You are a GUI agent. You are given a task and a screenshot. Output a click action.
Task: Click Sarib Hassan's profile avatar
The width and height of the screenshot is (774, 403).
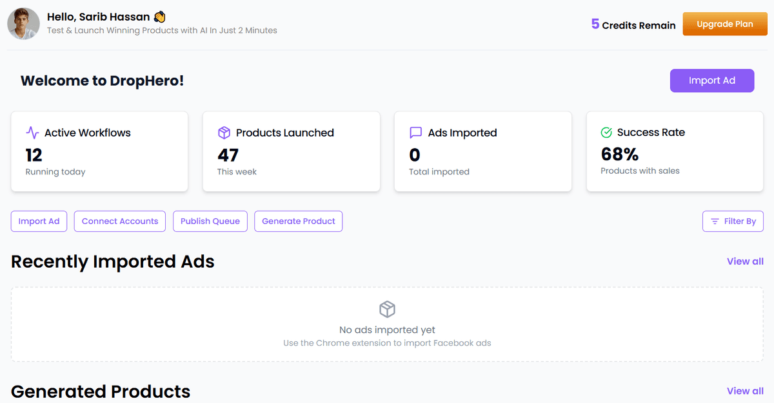click(23, 24)
